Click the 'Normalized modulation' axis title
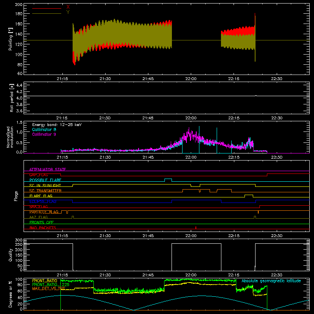This screenshot has height=314, width=314. 10,137
